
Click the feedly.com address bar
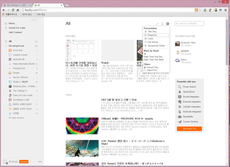point(107,10)
